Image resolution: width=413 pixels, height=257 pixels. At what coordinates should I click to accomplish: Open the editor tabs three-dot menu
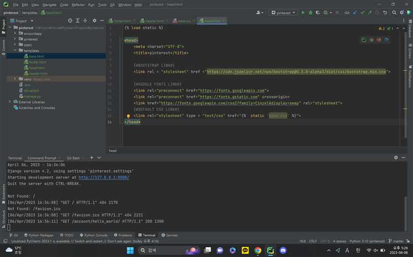tap(403, 20)
